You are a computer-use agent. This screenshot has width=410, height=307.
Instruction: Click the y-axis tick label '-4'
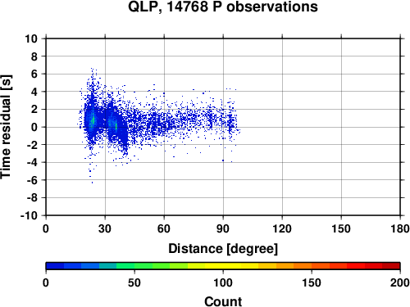click(x=32, y=162)
